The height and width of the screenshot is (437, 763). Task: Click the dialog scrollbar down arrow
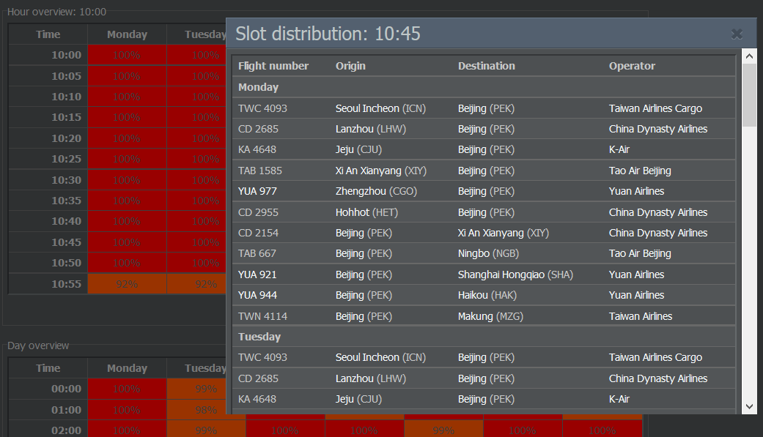coord(749,407)
